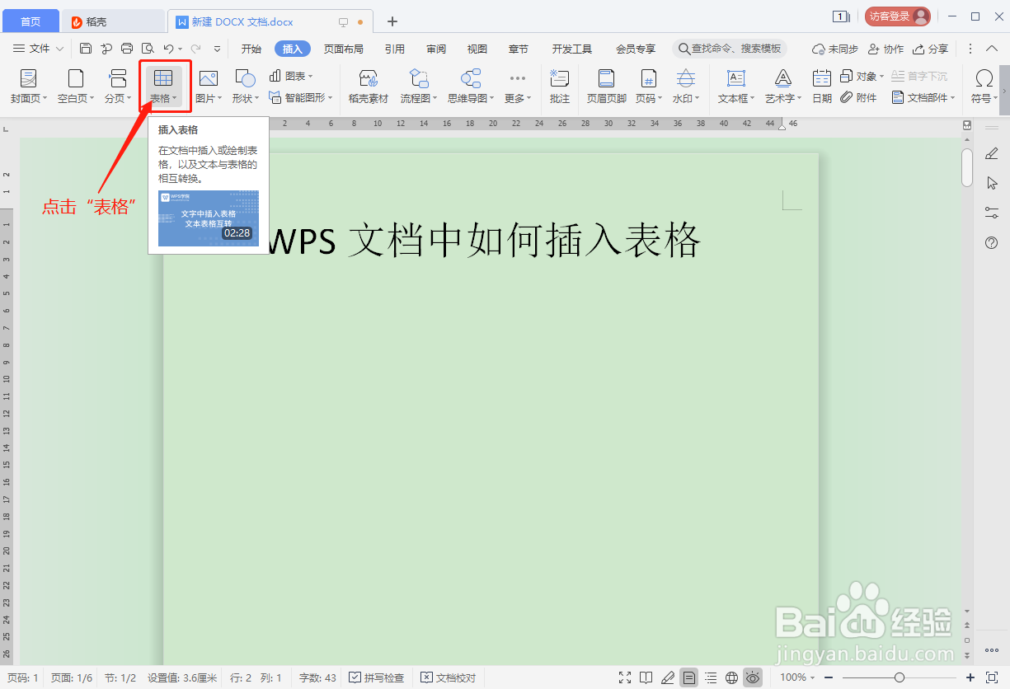Click the 文本框 text box icon

[x=736, y=79]
